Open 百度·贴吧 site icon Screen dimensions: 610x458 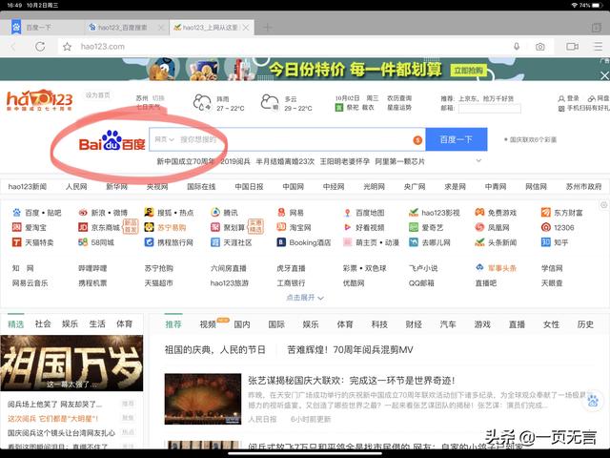[17, 213]
